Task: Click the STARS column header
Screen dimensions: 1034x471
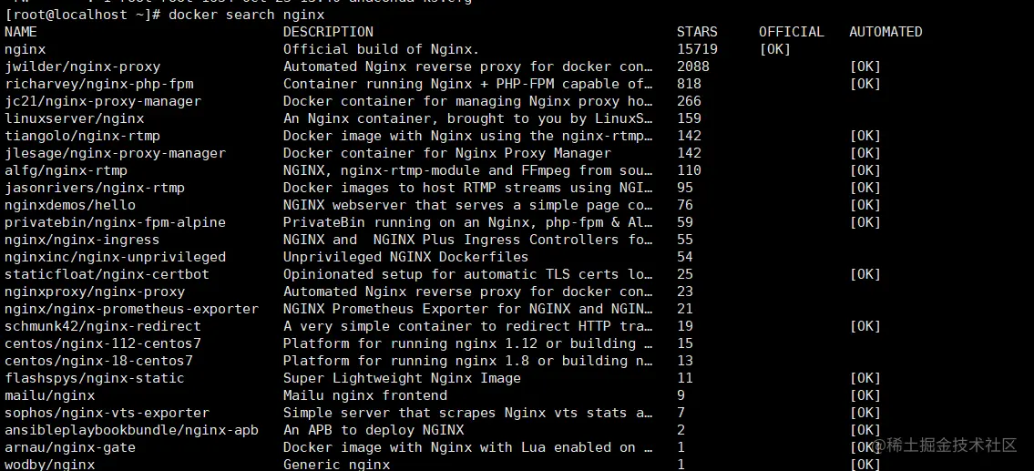Action: (x=697, y=32)
